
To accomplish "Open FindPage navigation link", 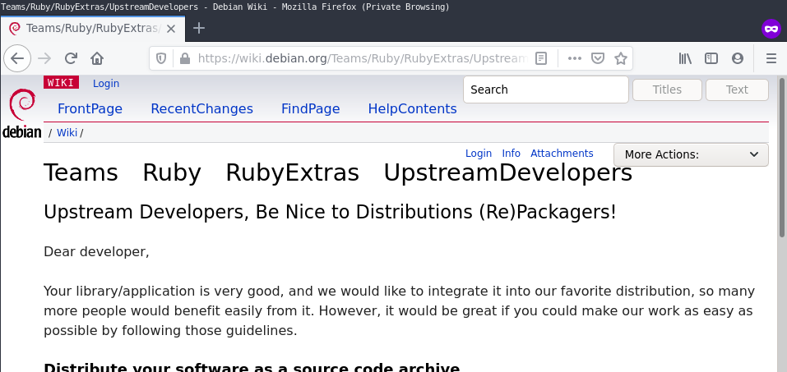I will click(x=310, y=108).
